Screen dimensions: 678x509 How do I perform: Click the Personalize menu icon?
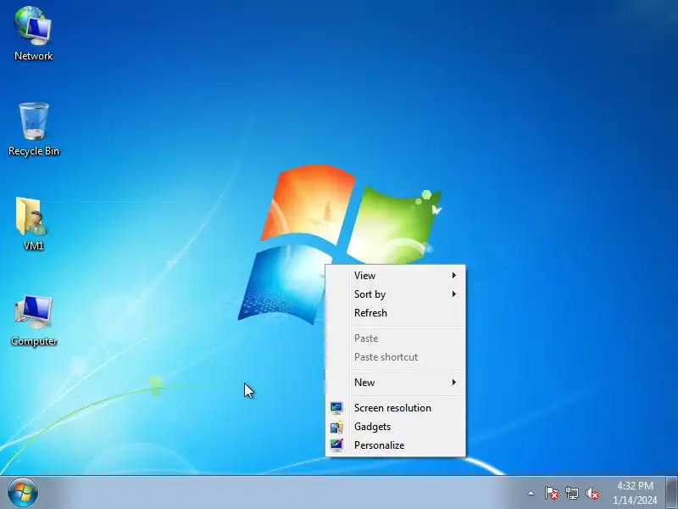336,445
